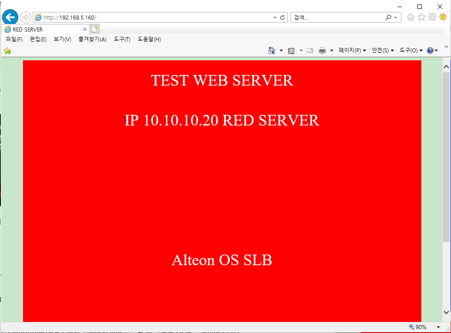This screenshot has height=333, width=451.
Task: Click the Forward arrow button
Action: click(26, 17)
